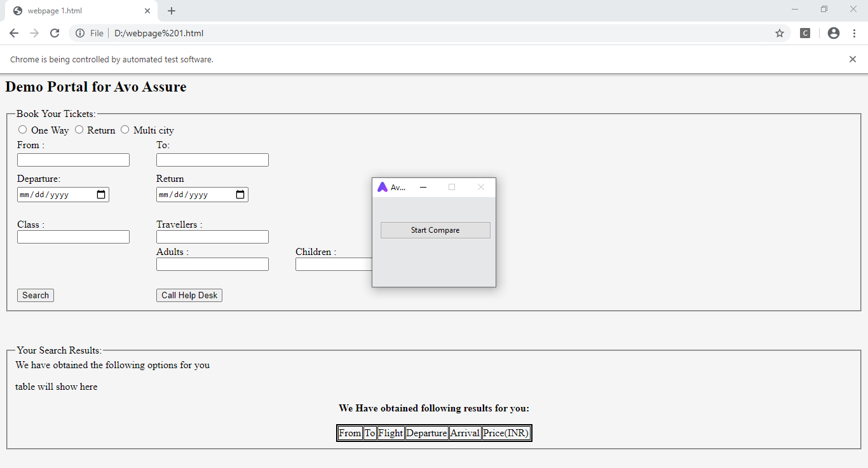
Task: Click the From column header cell
Action: tap(350, 433)
